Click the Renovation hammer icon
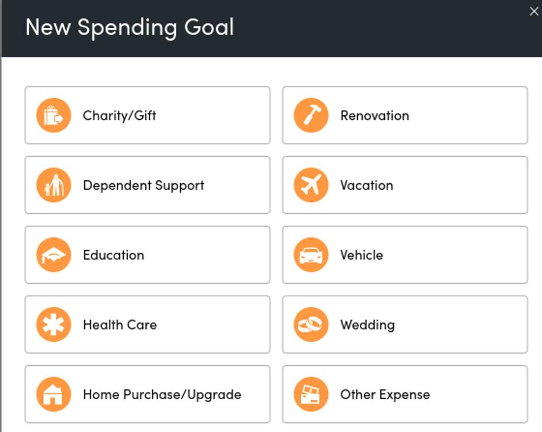The image size is (542, 432). click(311, 115)
